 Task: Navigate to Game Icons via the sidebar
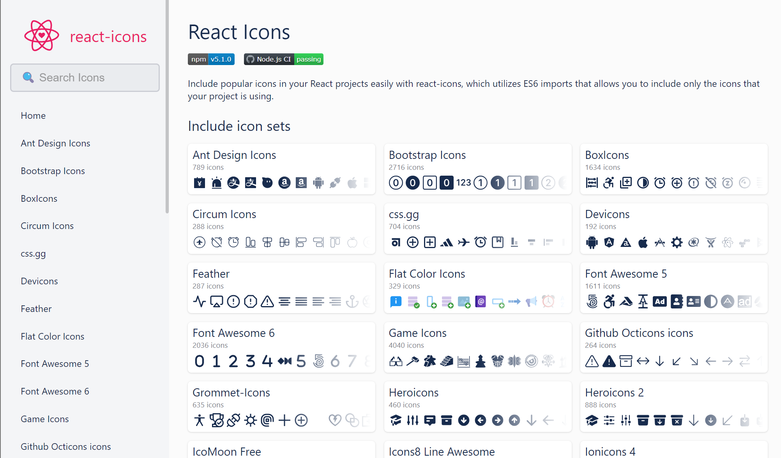pyautogui.click(x=45, y=419)
